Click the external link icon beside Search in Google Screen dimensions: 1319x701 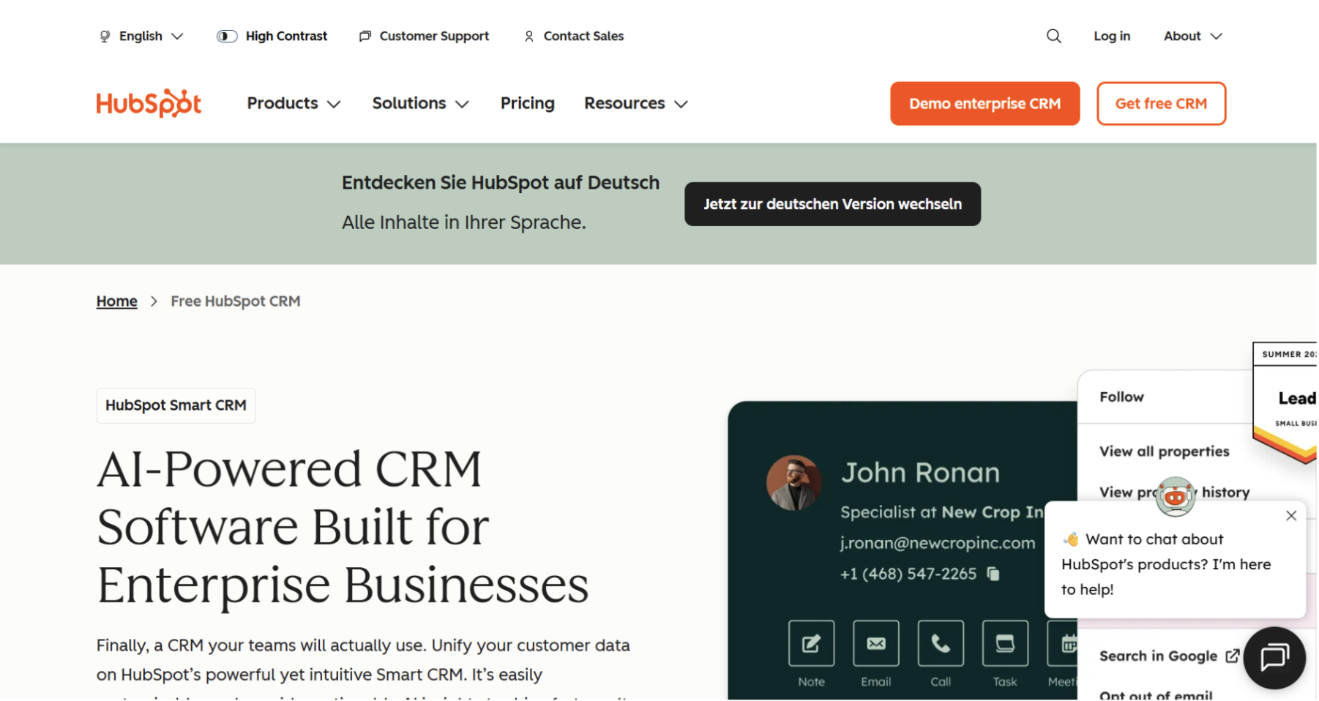pos(1233,656)
